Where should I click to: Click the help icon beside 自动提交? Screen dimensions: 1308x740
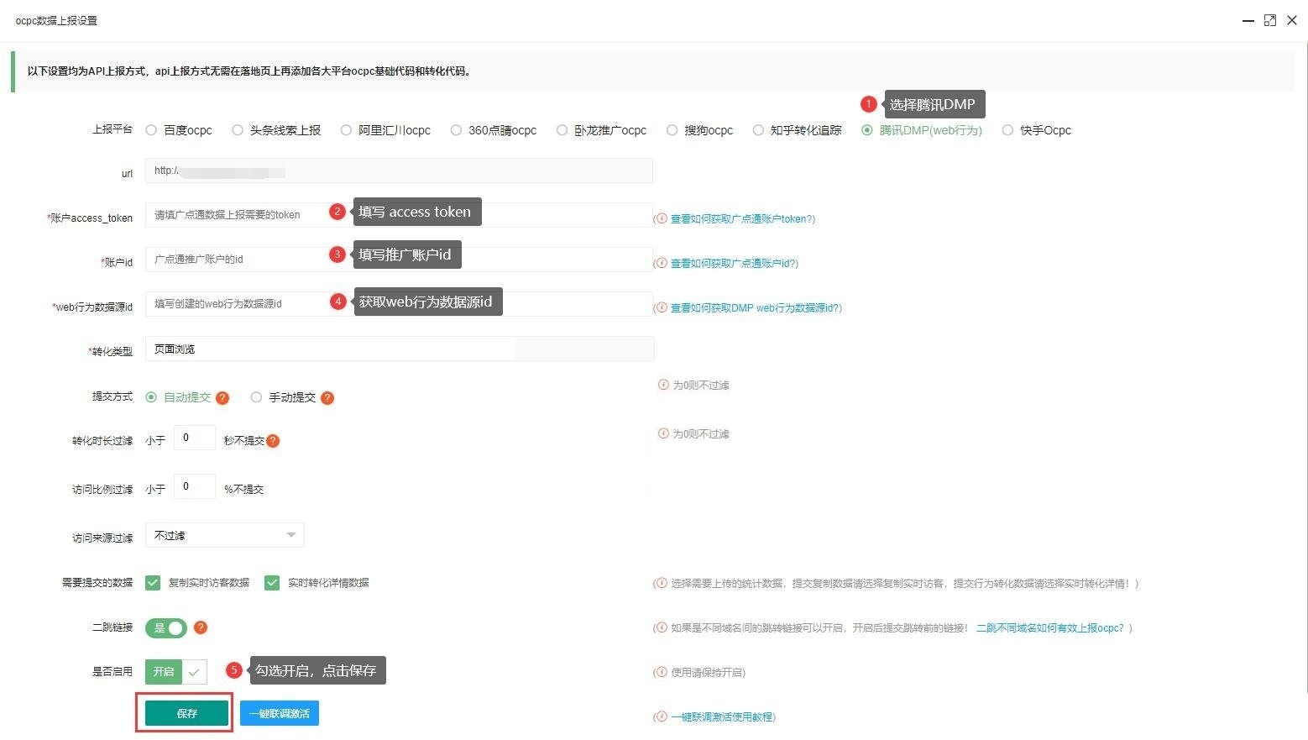222,397
